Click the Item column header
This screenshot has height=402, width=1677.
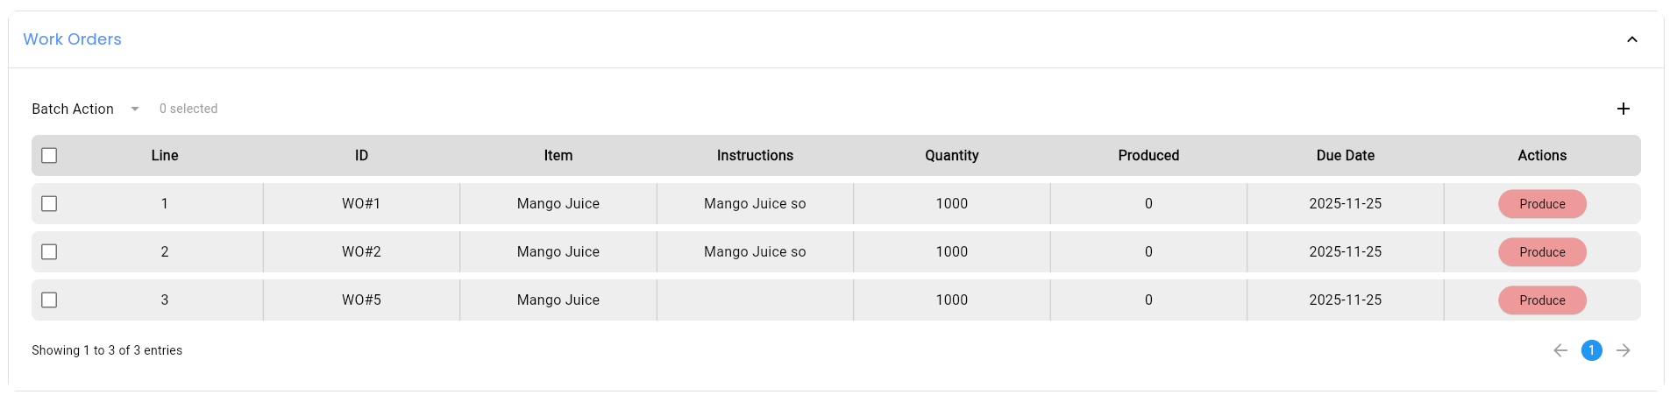click(x=558, y=155)
